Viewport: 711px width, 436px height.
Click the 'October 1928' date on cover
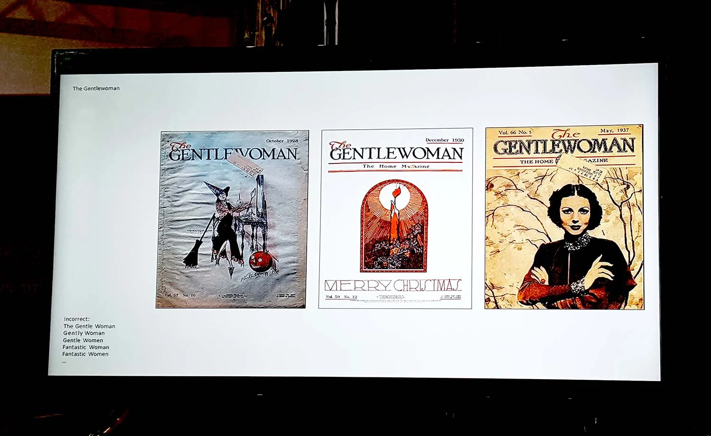click(x=282, y=141)
